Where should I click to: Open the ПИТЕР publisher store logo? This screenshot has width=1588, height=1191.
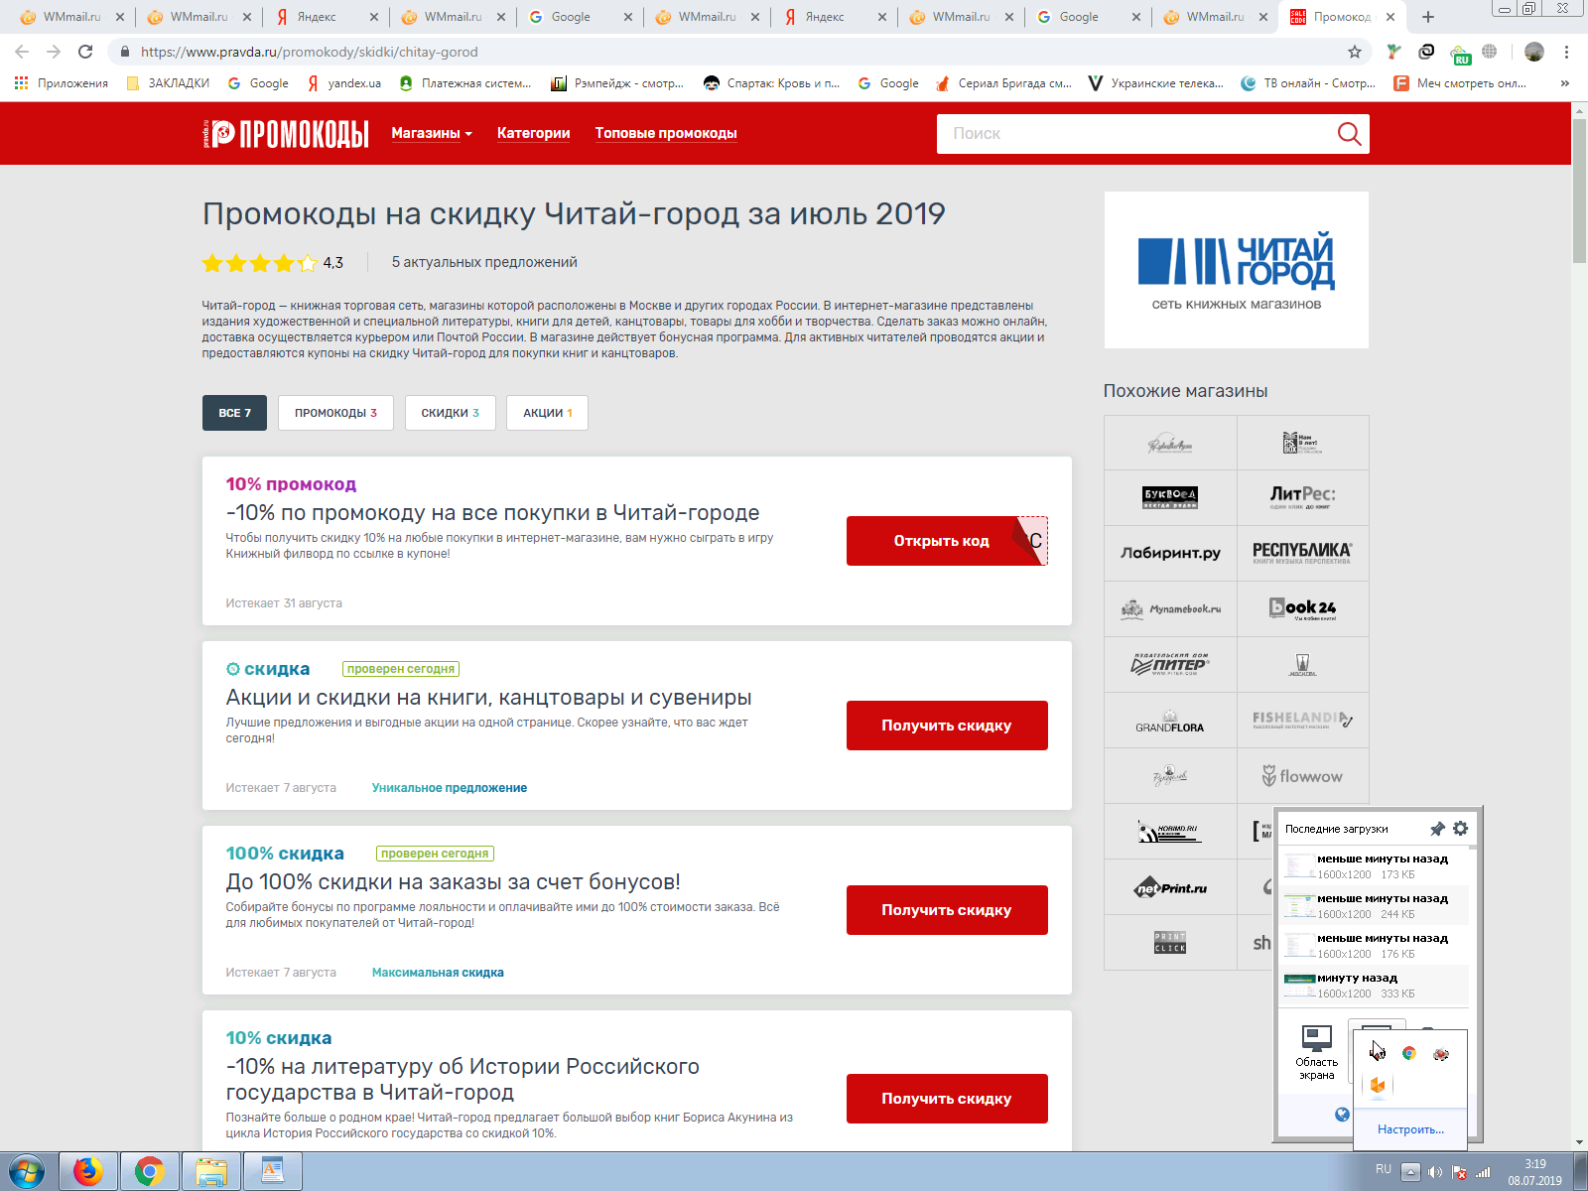[1170, 664]
